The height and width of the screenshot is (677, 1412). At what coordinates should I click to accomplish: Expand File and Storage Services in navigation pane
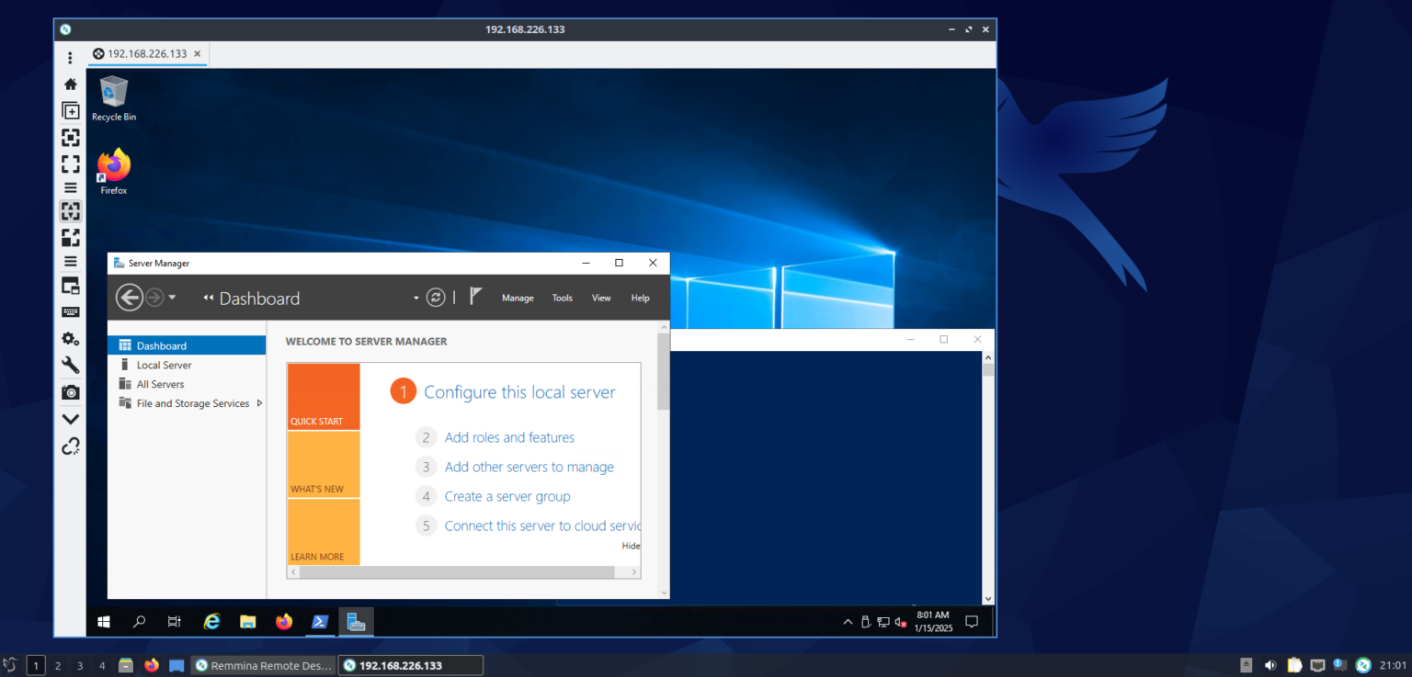click(x=260, y=402)
